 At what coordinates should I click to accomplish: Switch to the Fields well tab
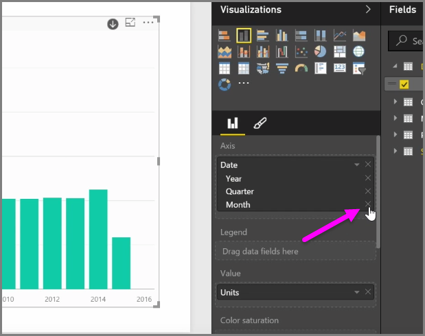(233, 123)
